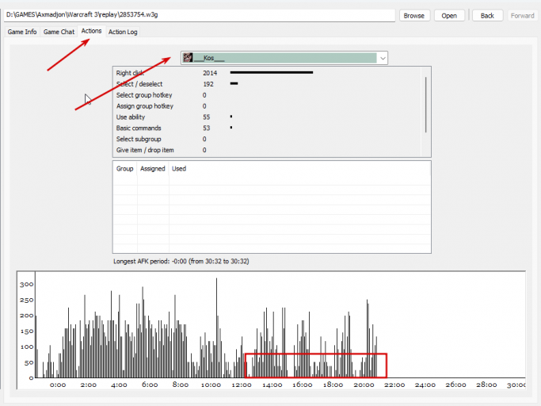Select the Basic commands row
The width and height of the screenshot is (541, 406).
point(267,128)
